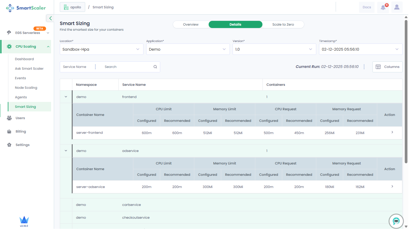Open the Timestamp dropdown

coord(360,49)
